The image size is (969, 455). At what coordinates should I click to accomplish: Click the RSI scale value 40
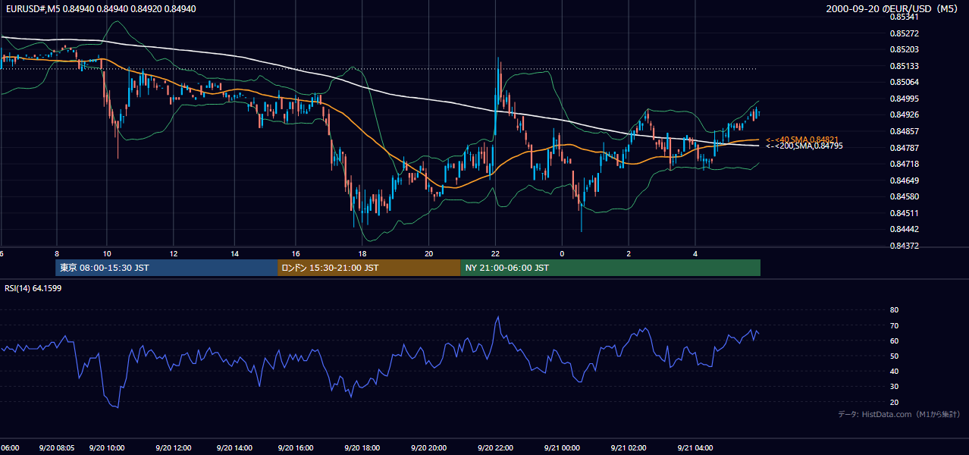click(894, 371)
